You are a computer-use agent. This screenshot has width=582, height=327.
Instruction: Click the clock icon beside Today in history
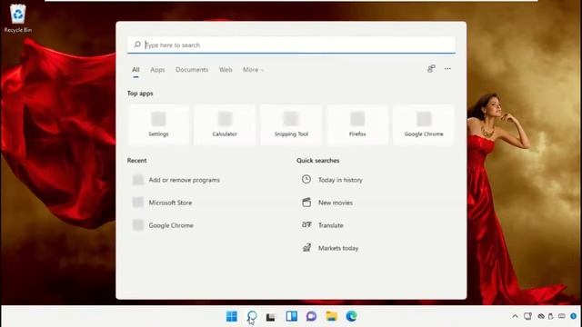[x=306, y=180]
